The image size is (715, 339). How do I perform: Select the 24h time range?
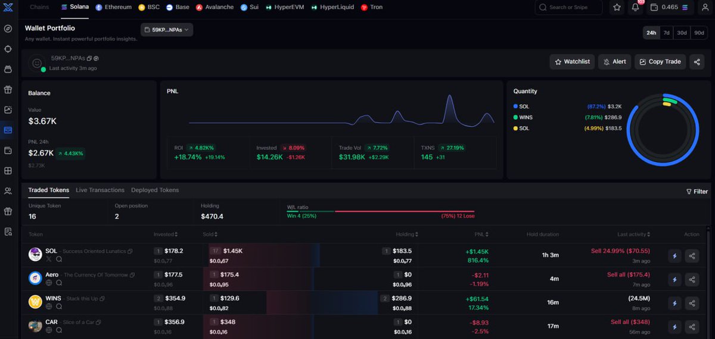tap(651, 33)
